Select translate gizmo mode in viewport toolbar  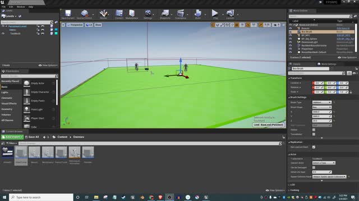(x=213, y=25)
